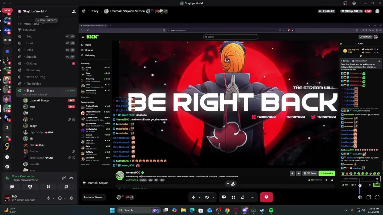Toggle camera in call control bar
This screenshot has width=383, height=215.
207,197
